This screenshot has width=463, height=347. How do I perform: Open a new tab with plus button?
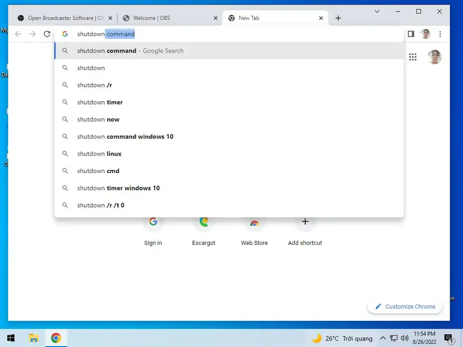pyautogui.click(x=338, y=18)
